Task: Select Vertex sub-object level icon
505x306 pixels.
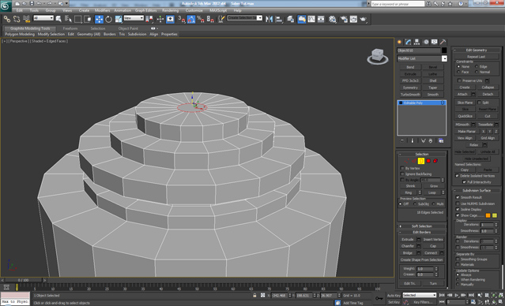Action: coord(406,161)
